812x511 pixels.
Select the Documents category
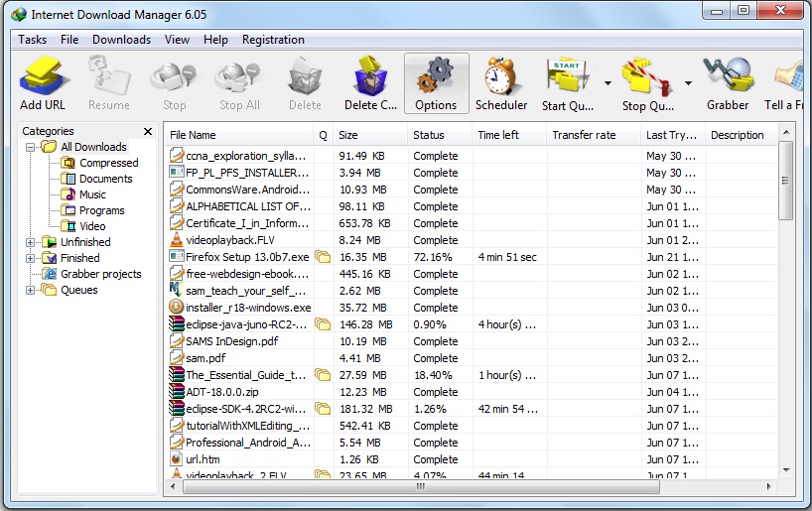[x=97, y=180]
